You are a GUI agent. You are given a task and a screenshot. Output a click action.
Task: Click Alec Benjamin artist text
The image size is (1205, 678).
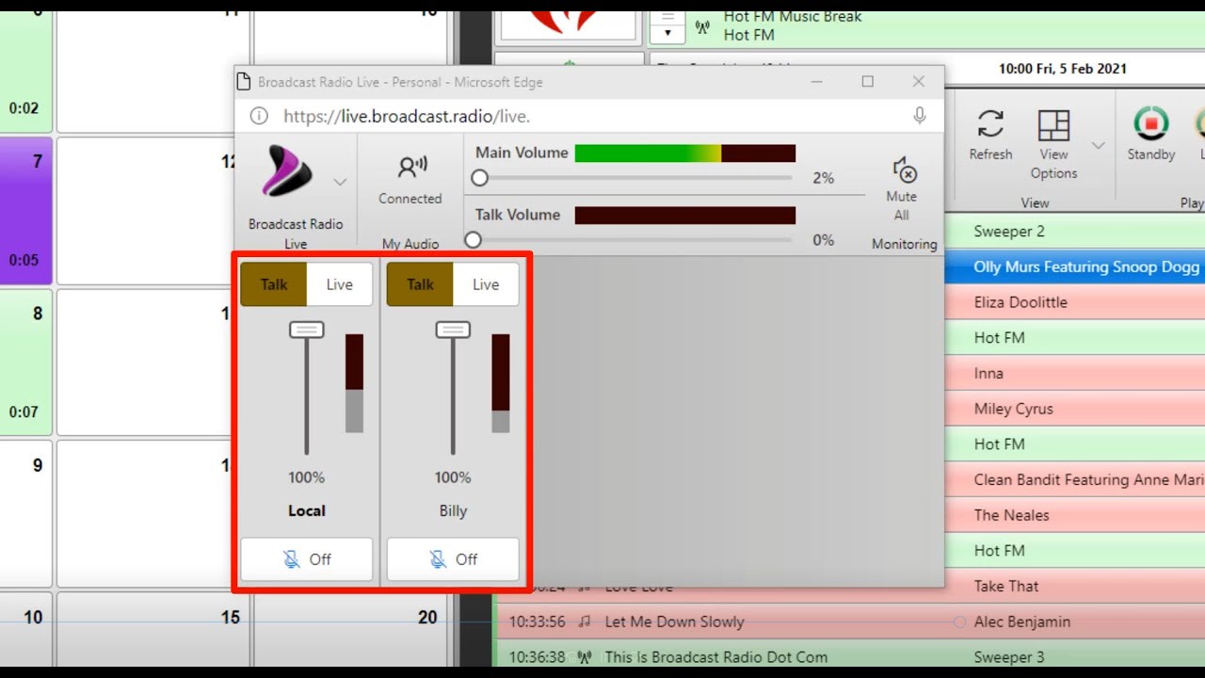[1021, 621]
